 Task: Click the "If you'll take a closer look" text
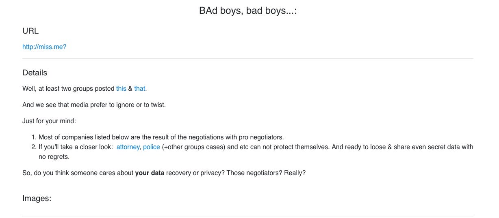(76, 147)
